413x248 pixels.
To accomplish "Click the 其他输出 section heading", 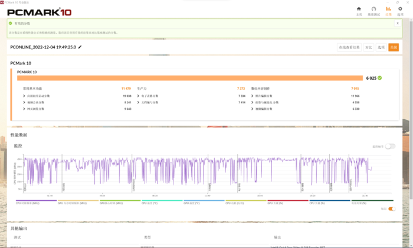I will tap(19, 229).
